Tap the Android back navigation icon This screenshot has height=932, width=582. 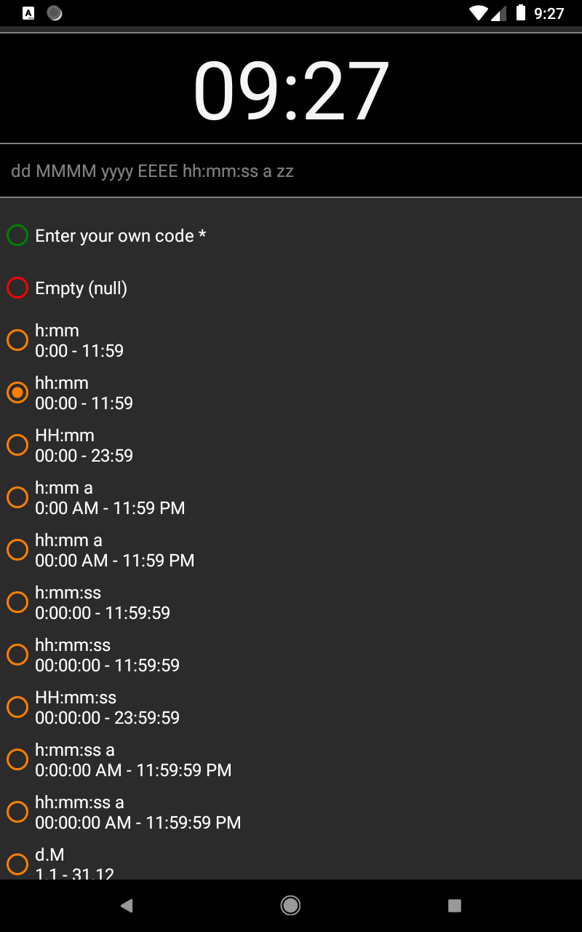click(x=127, y=905)
